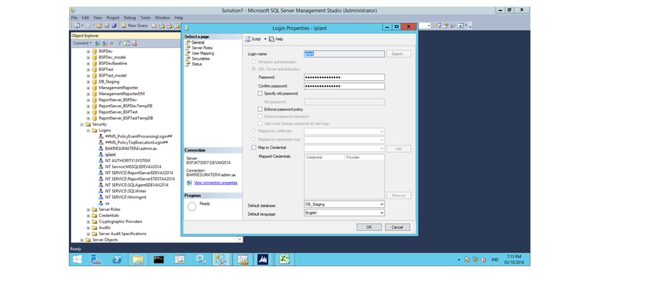Expand the Server Roles folder
Image resolution: width=647 pixels, height=290 pixels.
(88, 210)
